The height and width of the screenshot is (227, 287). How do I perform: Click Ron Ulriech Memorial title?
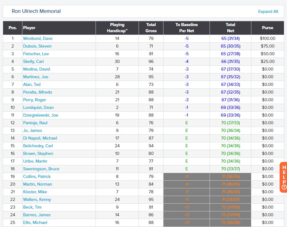pos(36,11)
